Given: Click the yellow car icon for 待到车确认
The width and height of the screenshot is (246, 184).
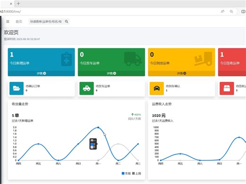Looking at the screenshot, I should pyautogui.click(x=157, y=88).
